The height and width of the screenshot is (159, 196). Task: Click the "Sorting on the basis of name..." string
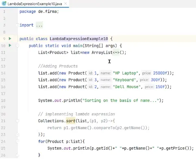tap(121, 100)
